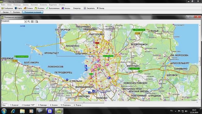Image resolution: width=202 pixels, height=114 pixels.
Task: Open the Помощь menu
Action: coord(17,5)
